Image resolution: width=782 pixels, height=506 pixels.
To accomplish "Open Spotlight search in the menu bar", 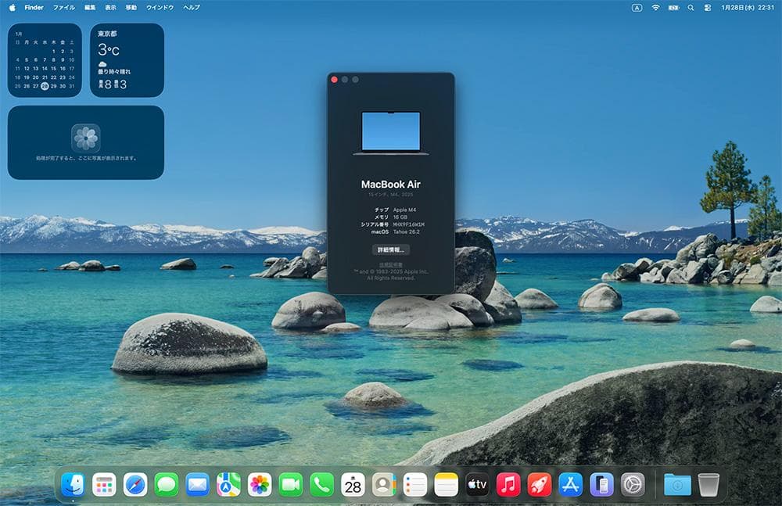I will click(x=689, y=8).
